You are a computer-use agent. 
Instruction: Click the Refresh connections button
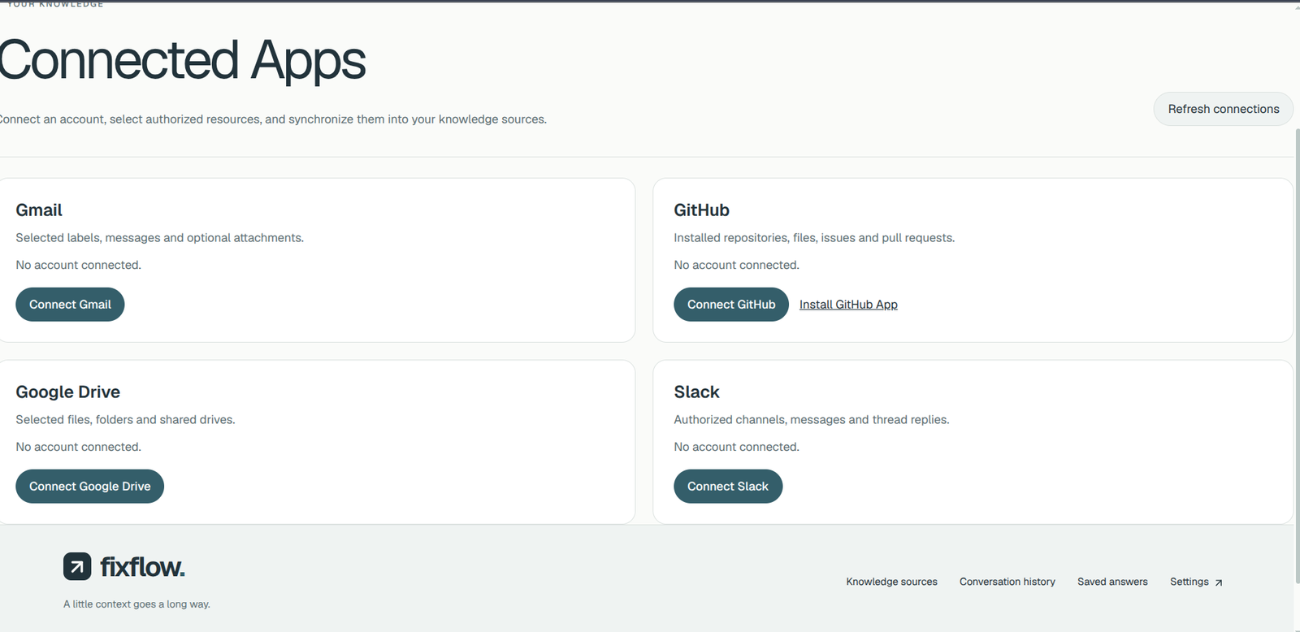click(x=1224, y=109)
